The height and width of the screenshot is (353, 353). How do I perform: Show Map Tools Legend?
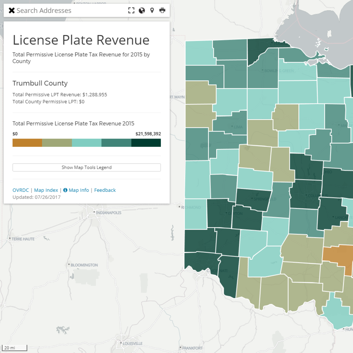[x=86, y=167]
